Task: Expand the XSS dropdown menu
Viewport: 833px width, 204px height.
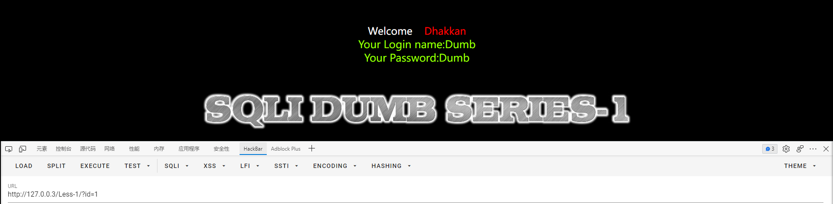Action: [215, 166]
